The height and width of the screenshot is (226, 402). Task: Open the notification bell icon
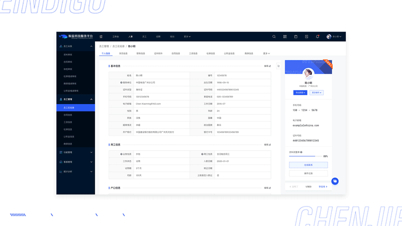coord(318,37)
